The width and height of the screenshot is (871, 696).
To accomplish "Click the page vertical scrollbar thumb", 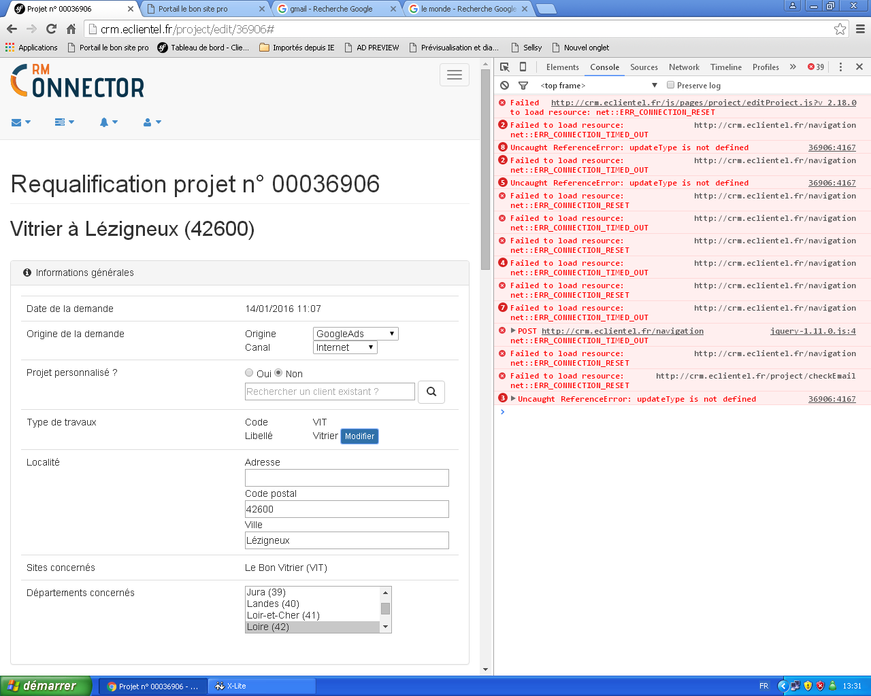I will [x=485, y=170].
